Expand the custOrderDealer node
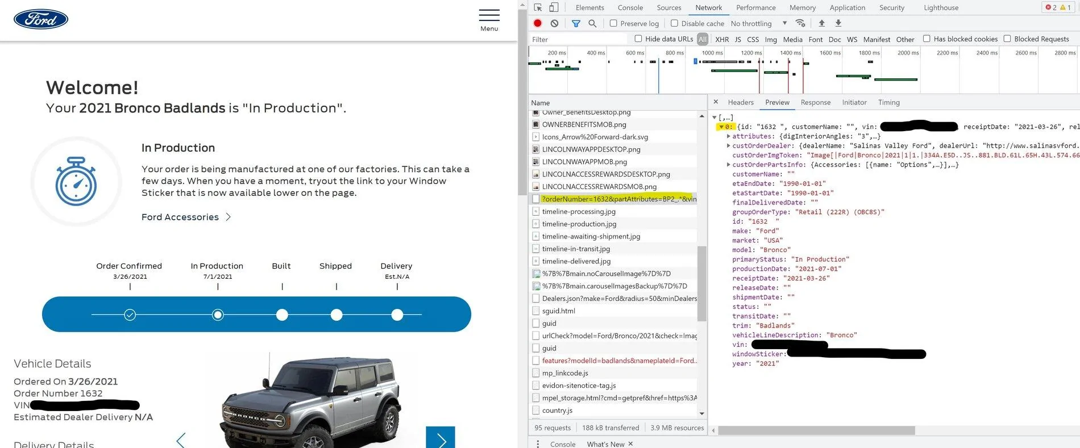Viewport: 1080px width, 448px height. click(729, 146)
